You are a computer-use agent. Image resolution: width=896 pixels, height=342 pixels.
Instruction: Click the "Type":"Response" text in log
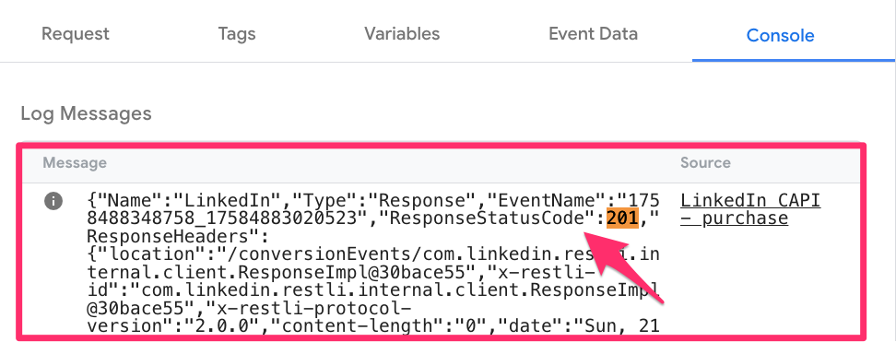click(x=380, y=201)
